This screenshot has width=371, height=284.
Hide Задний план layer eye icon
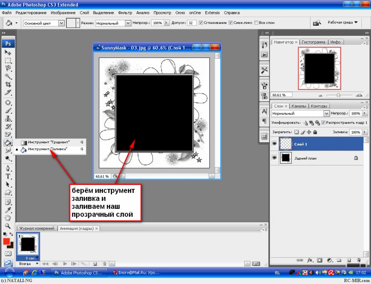point(274,158)
